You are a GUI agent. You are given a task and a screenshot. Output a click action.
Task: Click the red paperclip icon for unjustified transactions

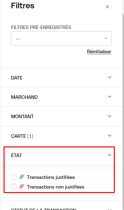pos(22,187)
